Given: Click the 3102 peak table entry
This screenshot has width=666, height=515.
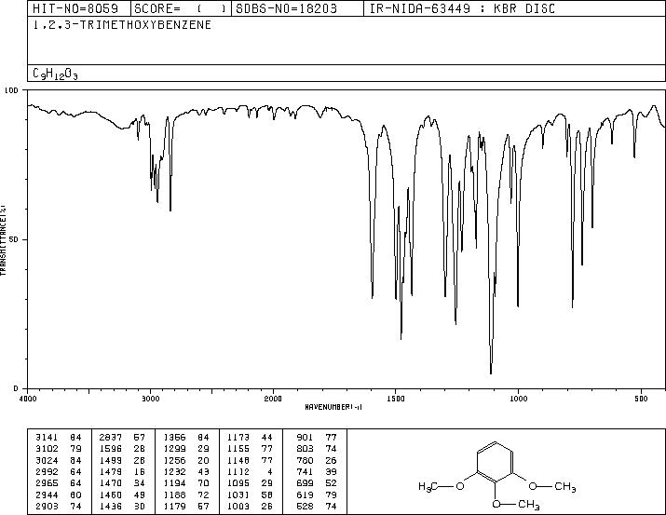Looking at the screenshot, I should [x=58, y=449].
